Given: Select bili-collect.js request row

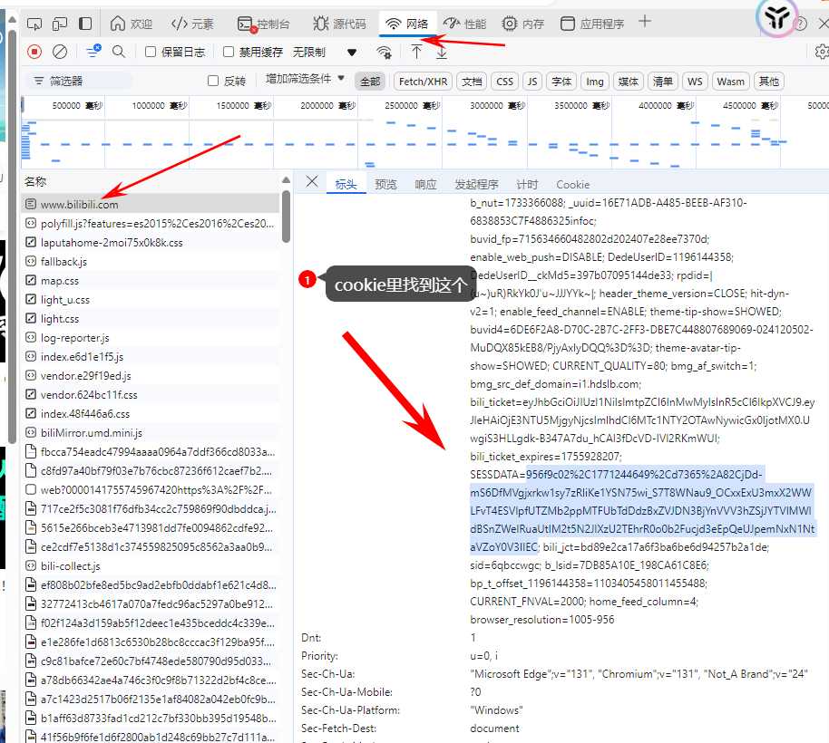Looking at the screenshot, I should [x=151, y=565].
